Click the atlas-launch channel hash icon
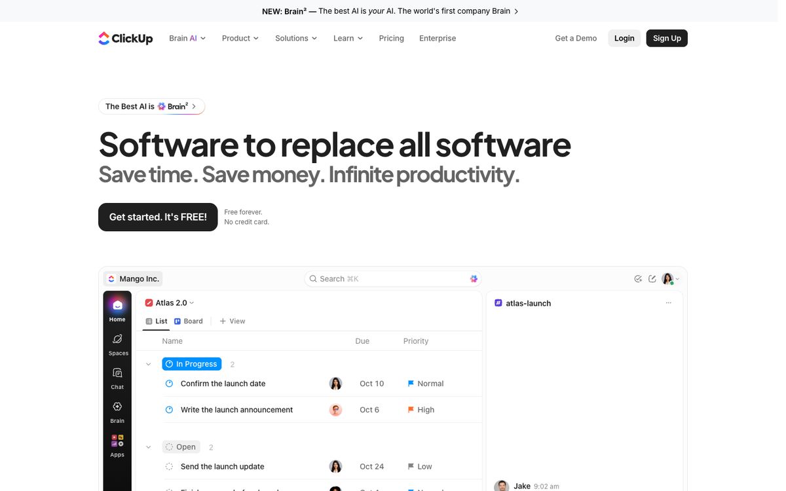Image resolution: width=786 pixels, height=491 pixels. [x=498, y=303]
